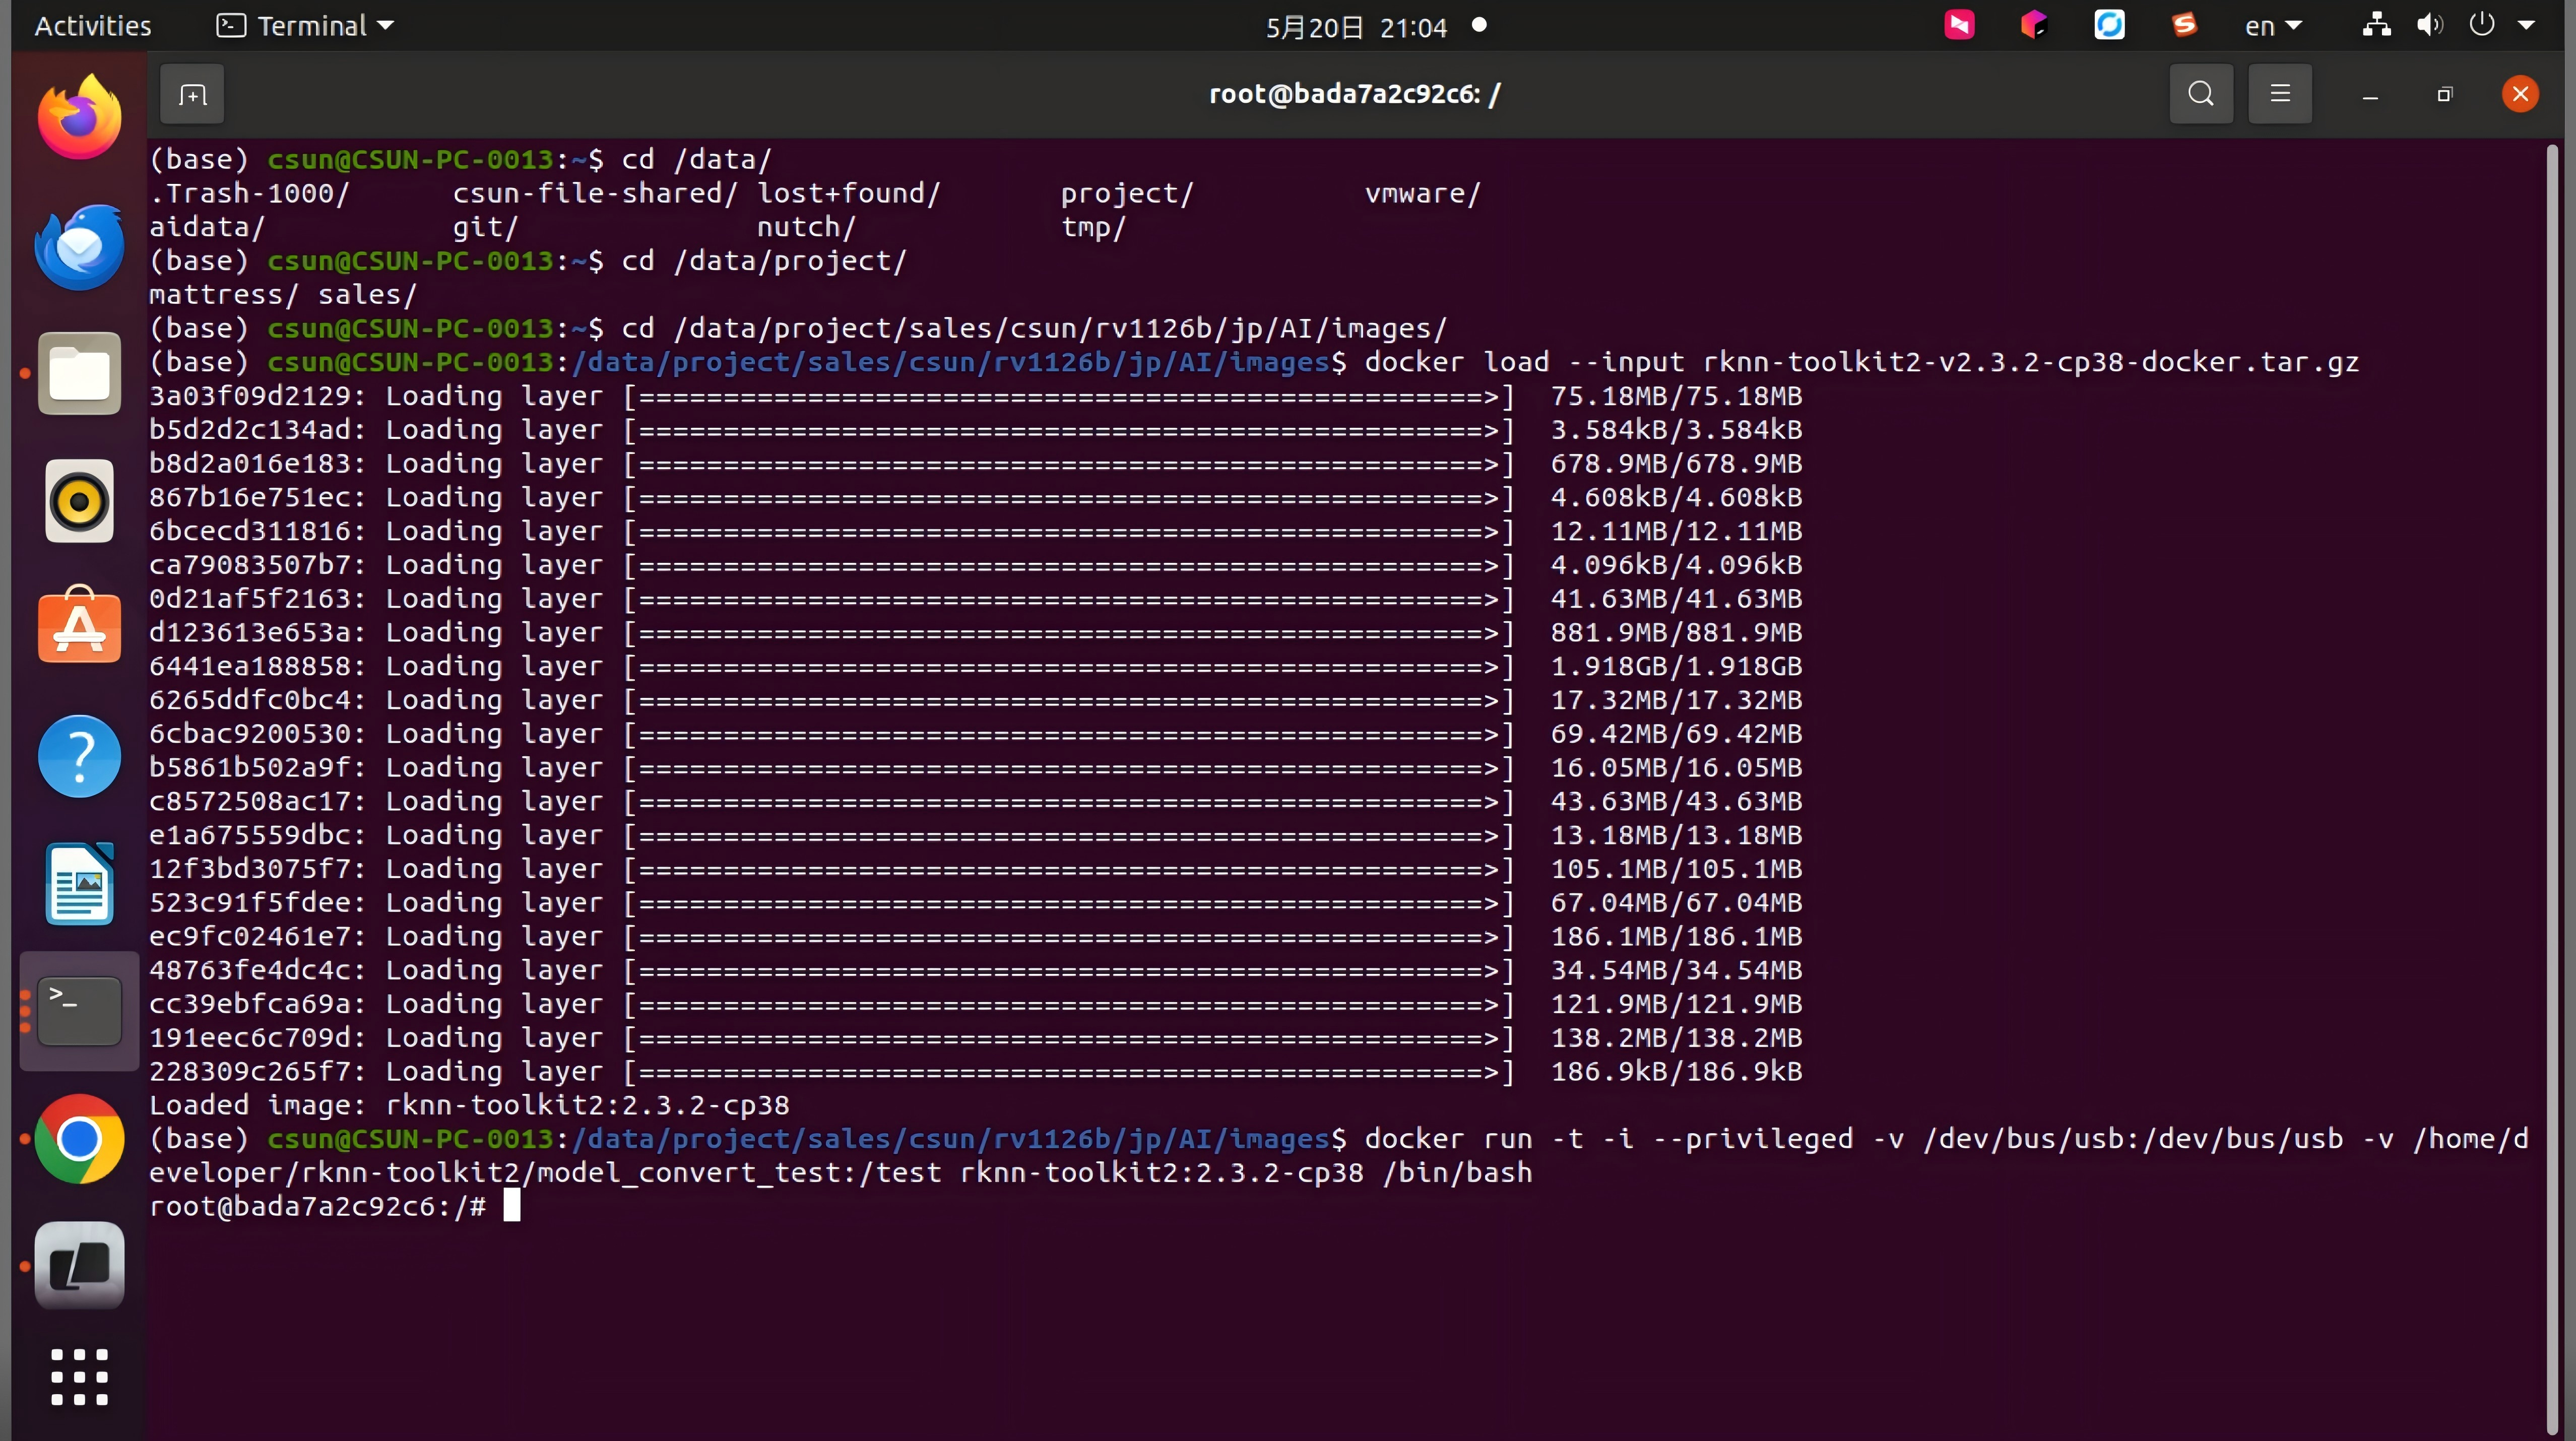Click the size value 678.9MB/678.9MB
This screenshot has width=2576, height=1441.
point(1676,464)
